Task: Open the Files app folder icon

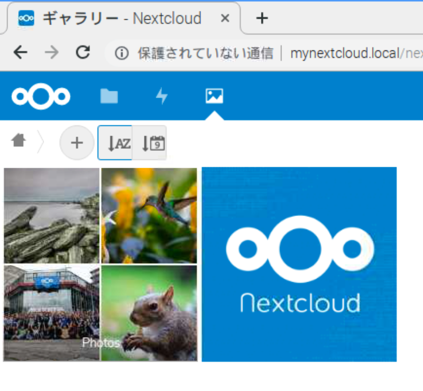Action: [109, 96]
